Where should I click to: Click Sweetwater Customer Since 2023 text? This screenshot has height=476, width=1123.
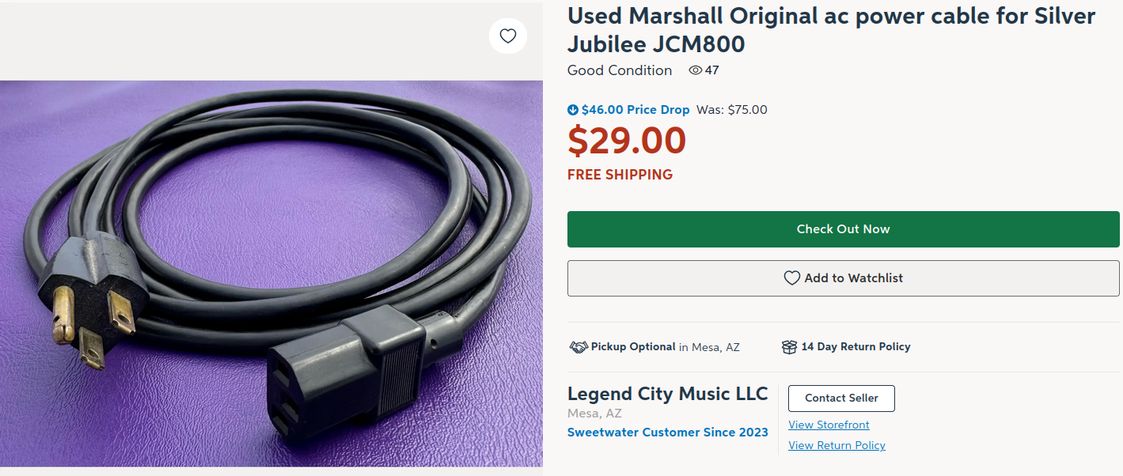pyautogui.click(x=667, y=433)
